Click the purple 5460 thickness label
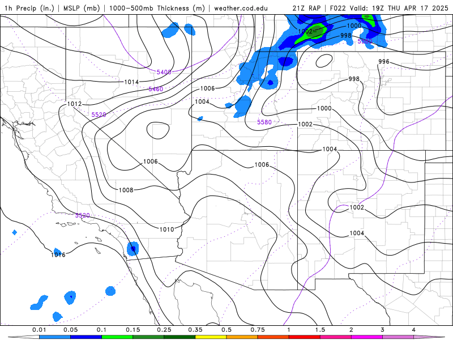 [x=156, y=89]
